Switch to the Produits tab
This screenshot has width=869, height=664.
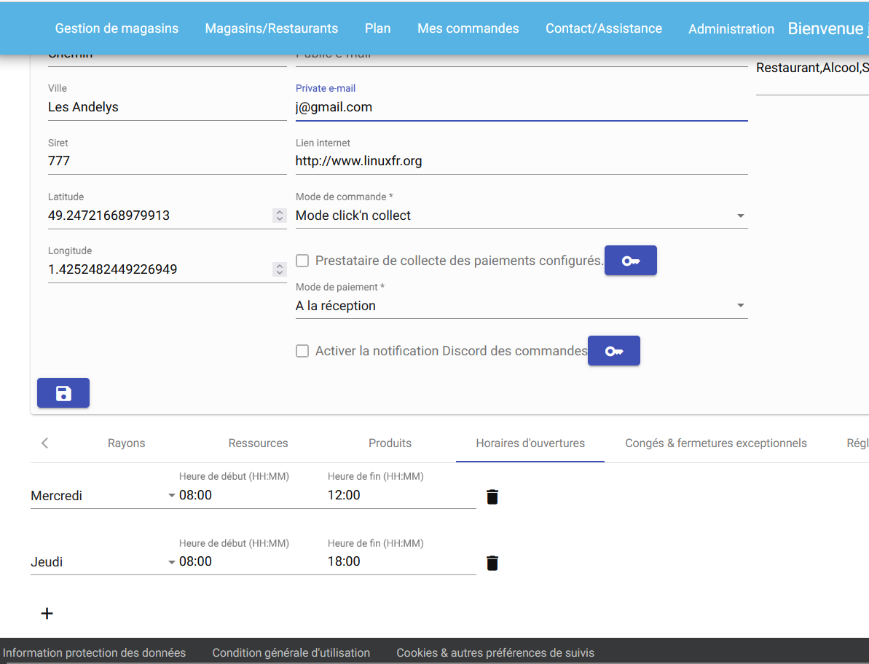tap(390, 443)
